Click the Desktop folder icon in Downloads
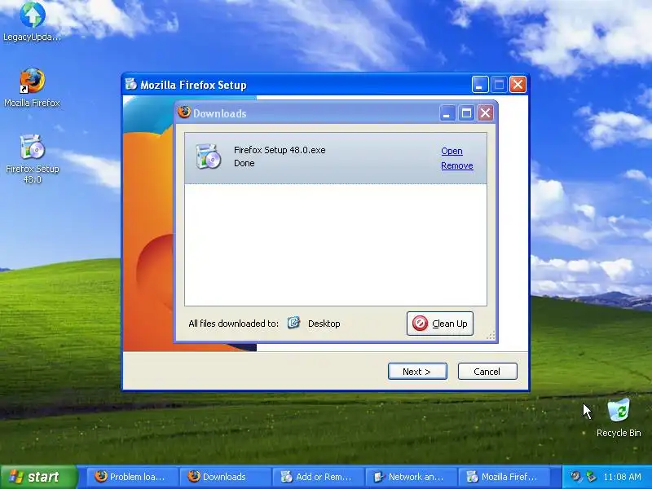 coord(293,323)
